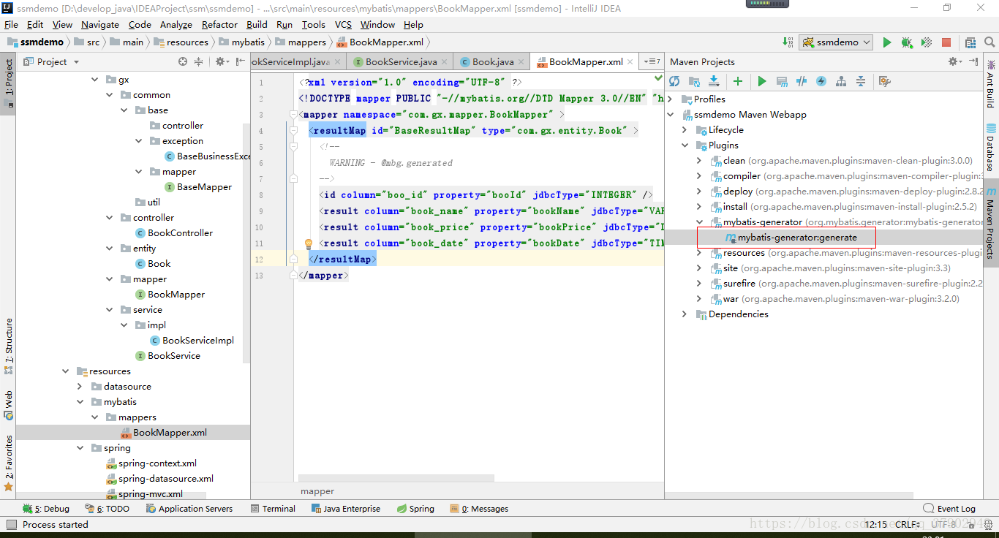Viewport: 999px width, 538px height.
Task: Expand the Profiles node
Action: click(670, 99)
